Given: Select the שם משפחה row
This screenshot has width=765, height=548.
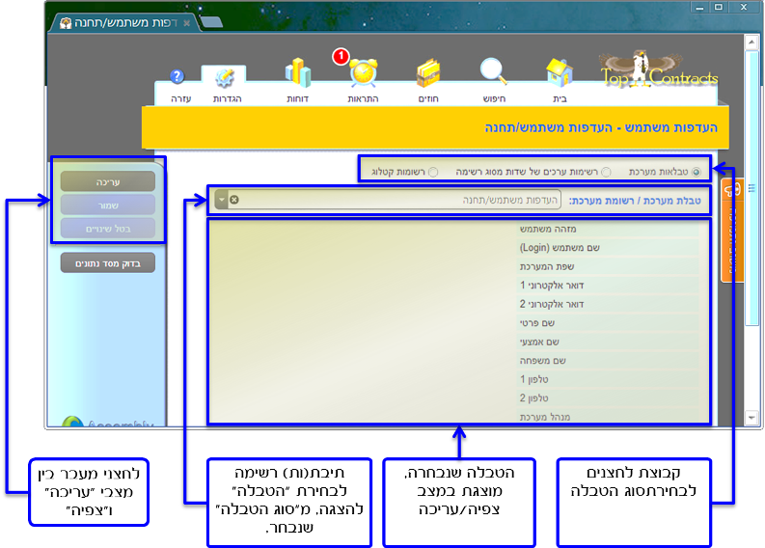Looking at the screenshot, I should 608,361.
